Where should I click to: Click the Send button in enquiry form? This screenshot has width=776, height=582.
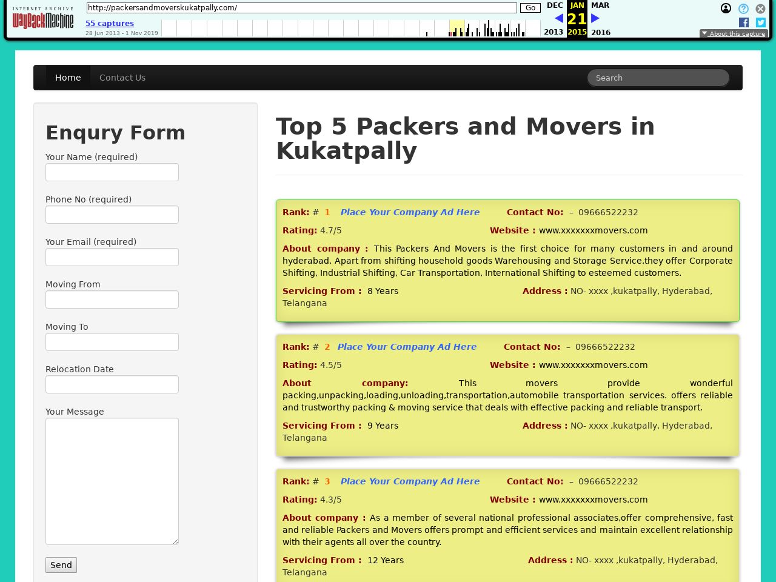coord(61,565)
